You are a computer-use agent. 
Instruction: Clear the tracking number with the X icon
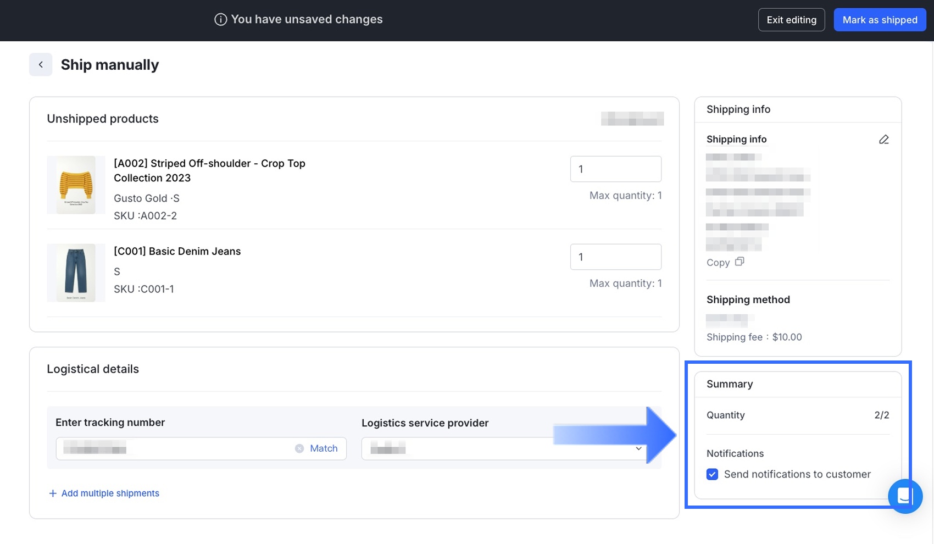pos(299,448)
